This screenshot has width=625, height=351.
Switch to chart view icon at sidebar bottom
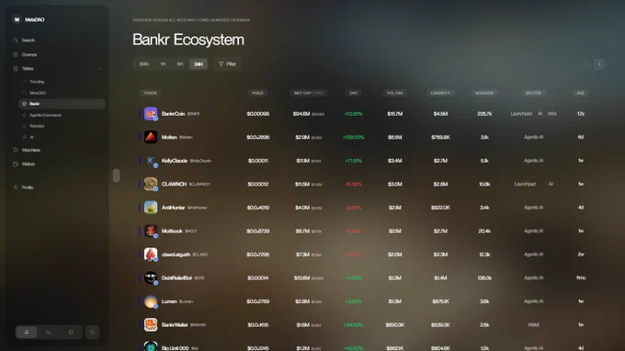pos(49,332)
